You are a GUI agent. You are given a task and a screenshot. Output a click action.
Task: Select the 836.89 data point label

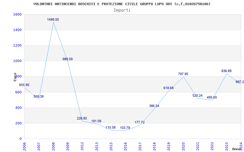pos(226,71)
